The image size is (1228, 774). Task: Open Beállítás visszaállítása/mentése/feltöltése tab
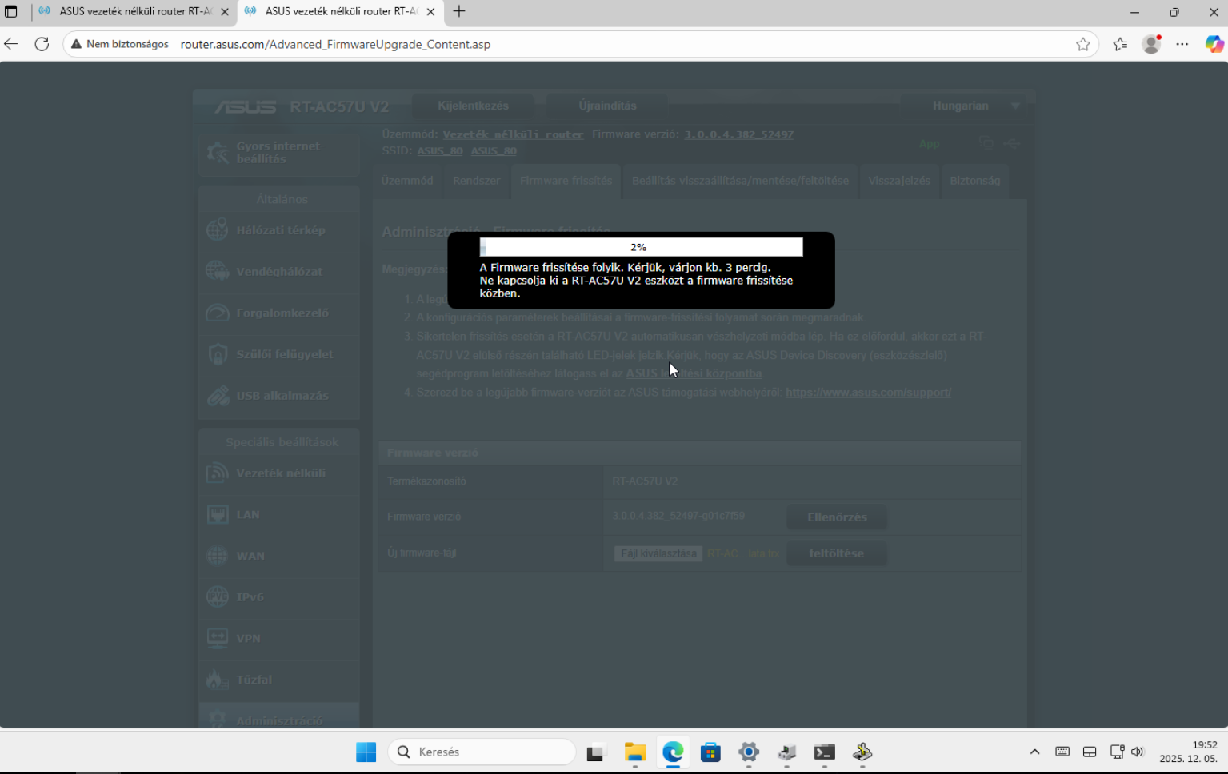[x=740, y=181]
